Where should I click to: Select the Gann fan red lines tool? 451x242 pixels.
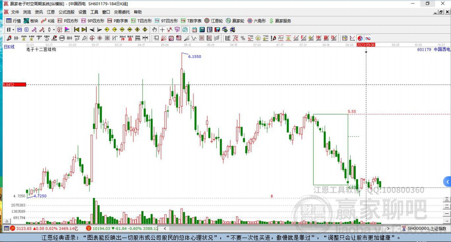(x=164, y=38)
